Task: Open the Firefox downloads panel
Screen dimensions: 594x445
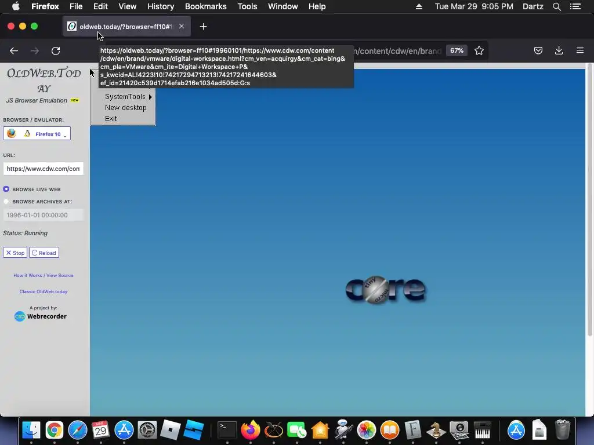Action: coord(559,51)
